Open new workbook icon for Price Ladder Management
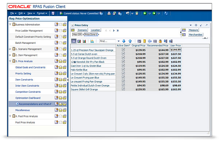The width and height of the screenshot is (219, 146). 57,31
